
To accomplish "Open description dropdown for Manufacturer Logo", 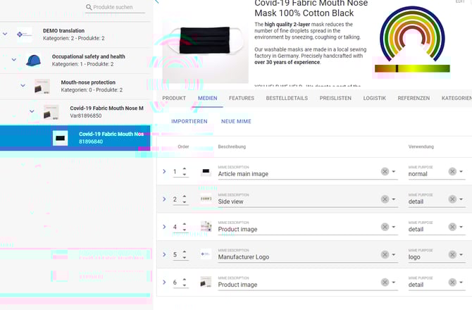I will 394,256.
